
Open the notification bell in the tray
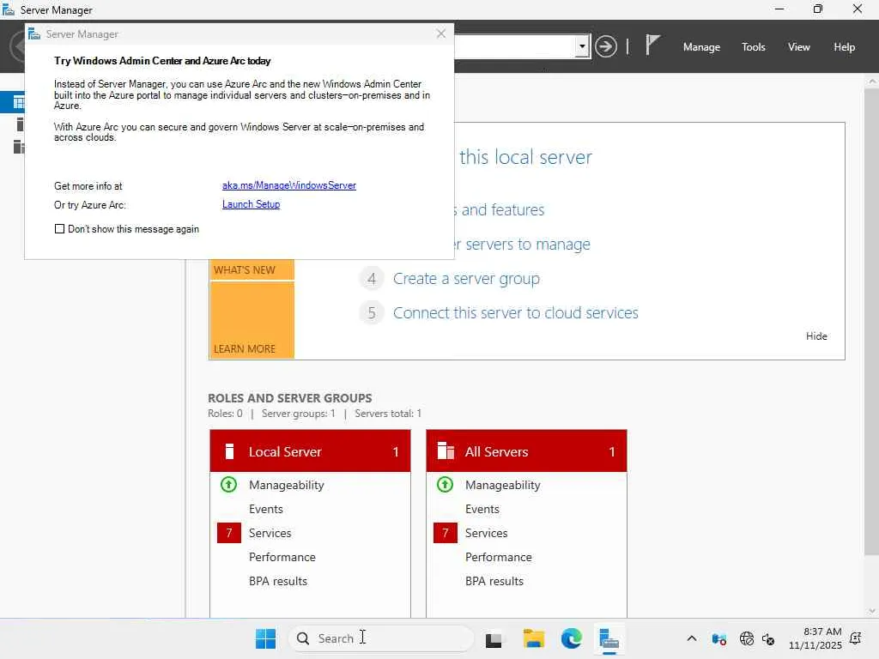[856, 638]
